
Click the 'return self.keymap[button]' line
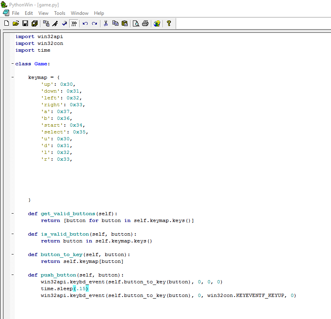coord(82,262)
